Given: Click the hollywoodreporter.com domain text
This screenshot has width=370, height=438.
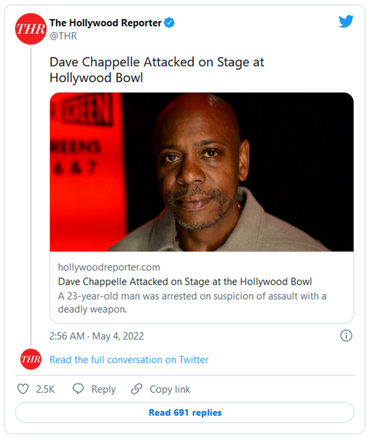Looking at the screenshot, I should pyautogui.click(x=109, y=267).
